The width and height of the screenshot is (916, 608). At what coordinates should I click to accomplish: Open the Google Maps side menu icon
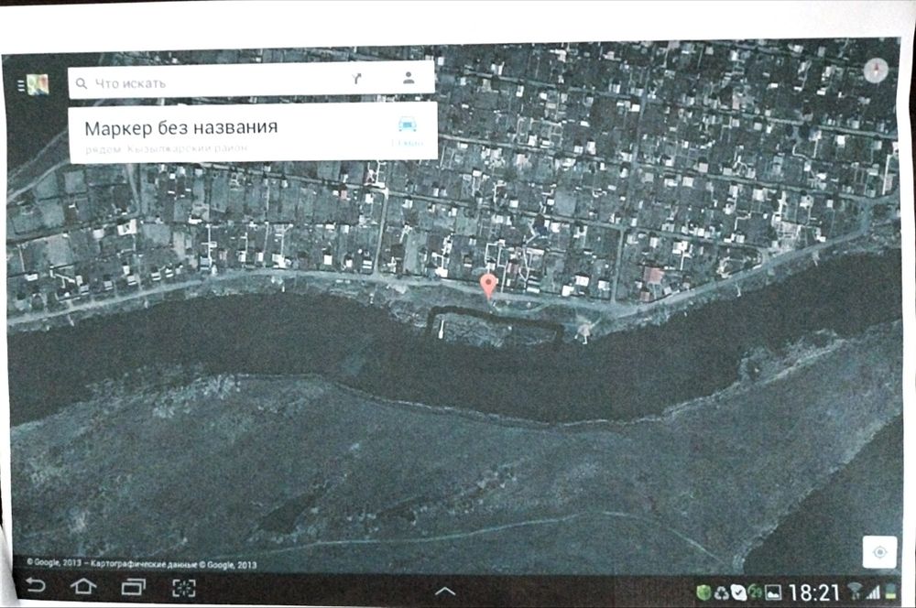coord(33,85)
